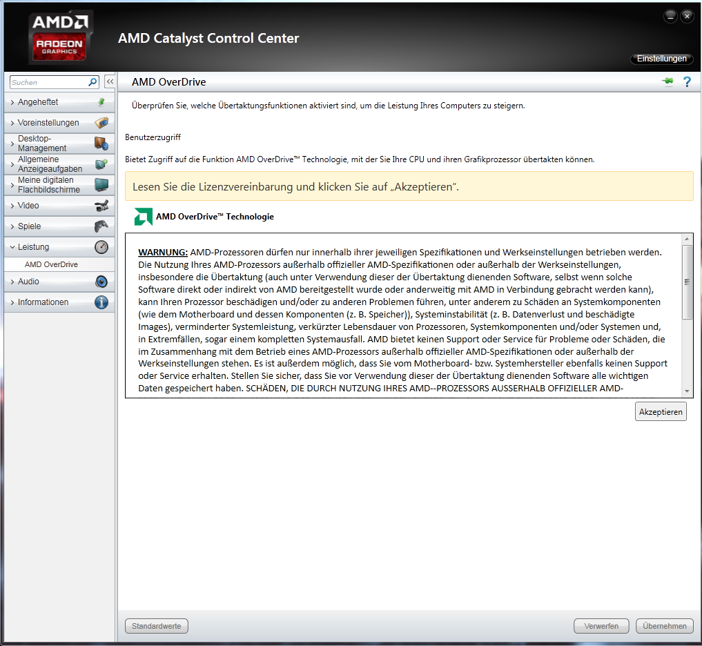This screenshot has width=702, height=646.
Task: Expand the Informationen section arrow
Action: [12, 302]
